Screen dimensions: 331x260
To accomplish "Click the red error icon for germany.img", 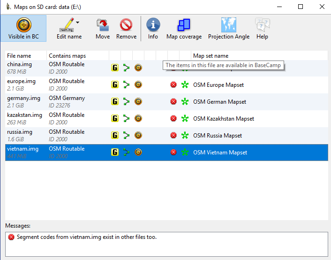I will tap(173, 102).
